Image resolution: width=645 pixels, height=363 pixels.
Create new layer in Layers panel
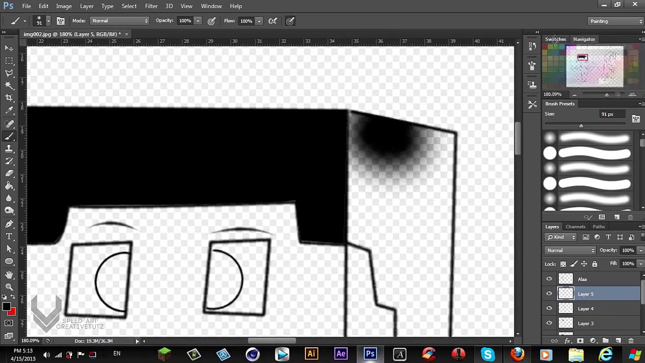(x=618, y=341)
